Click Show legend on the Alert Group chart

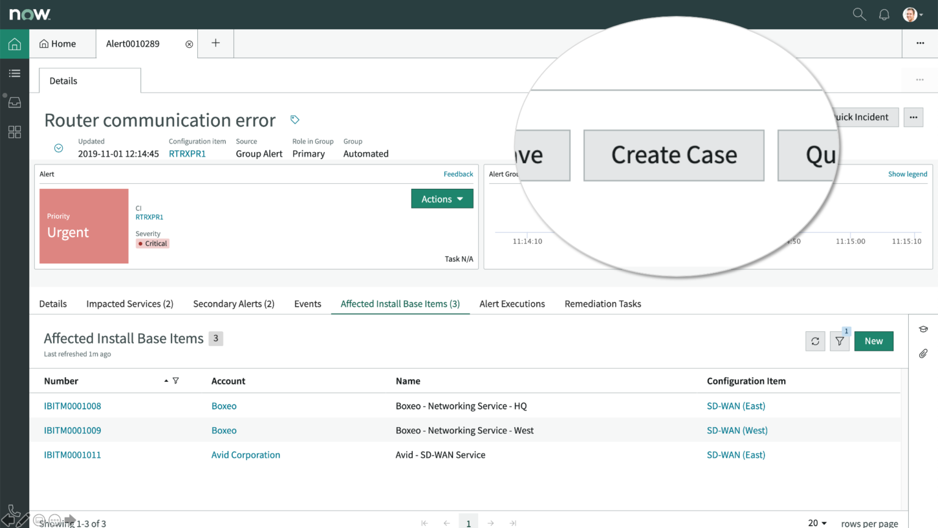[907, 174]
